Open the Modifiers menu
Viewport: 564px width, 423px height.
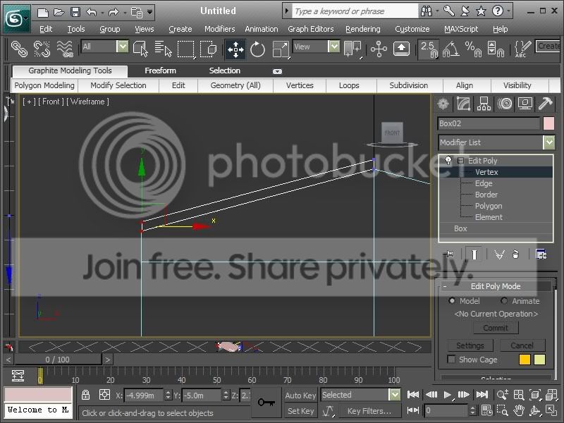[x=219, y=29]
